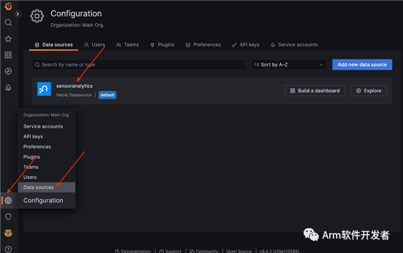Open the search magnifier in the sidebar
Screen dimensions: 403x253
pyautogui.click(x=8, y=22)
